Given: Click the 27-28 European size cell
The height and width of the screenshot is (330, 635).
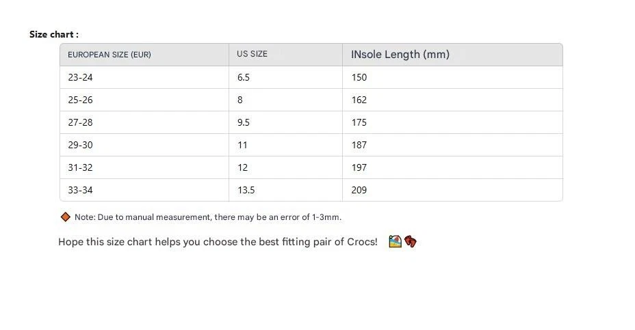Looking at the screenshot, I should (80, 122).
